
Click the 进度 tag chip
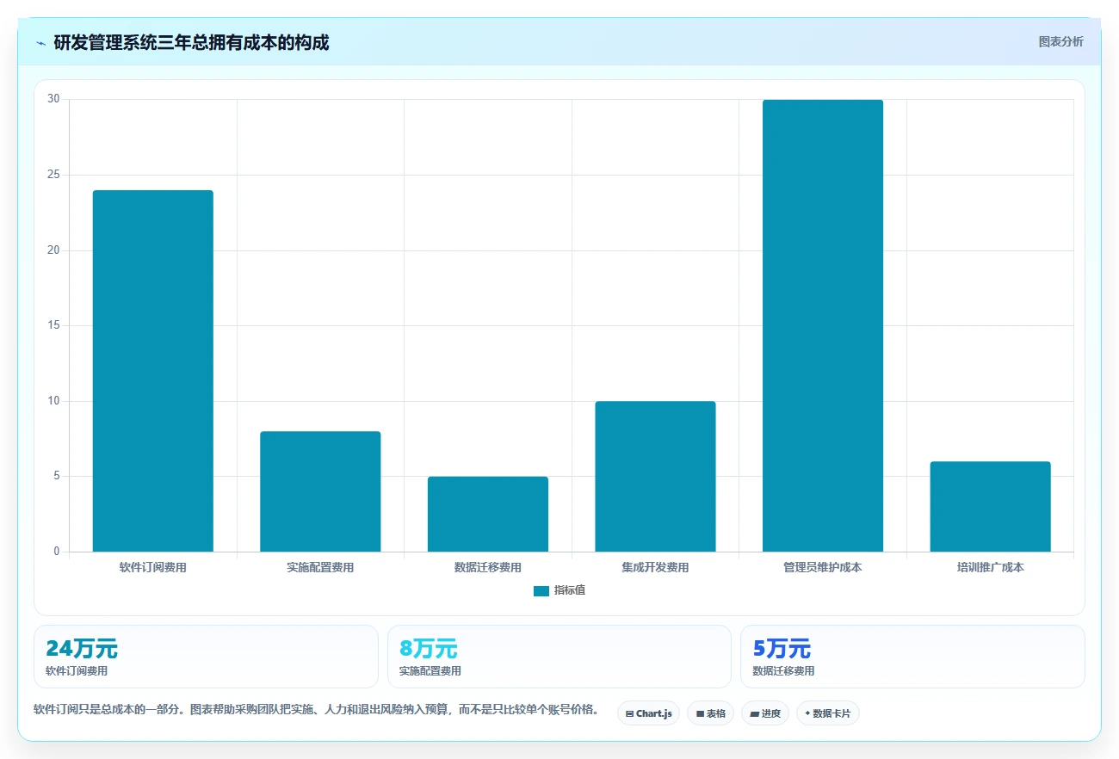tap(765, 713)
